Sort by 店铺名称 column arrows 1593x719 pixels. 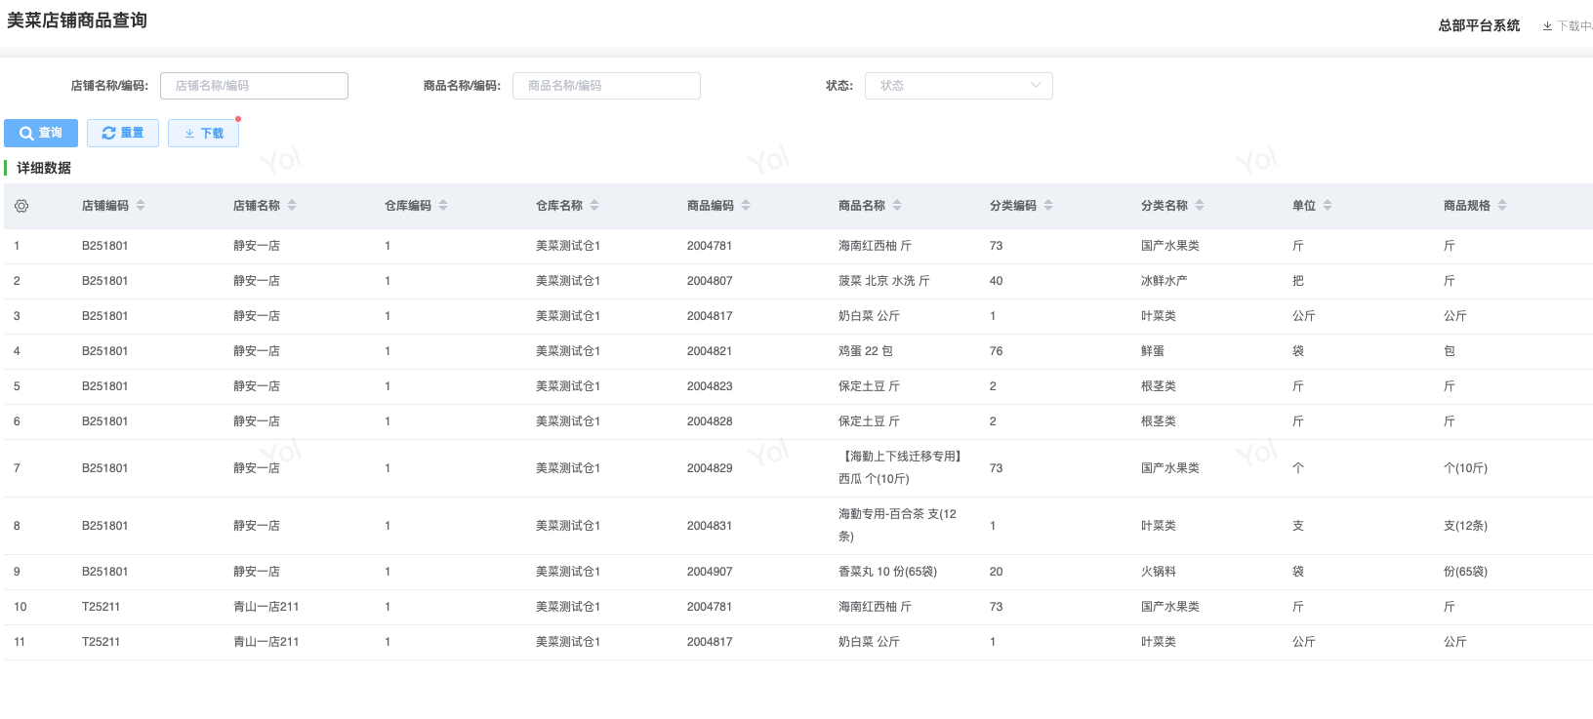point(292,206)
